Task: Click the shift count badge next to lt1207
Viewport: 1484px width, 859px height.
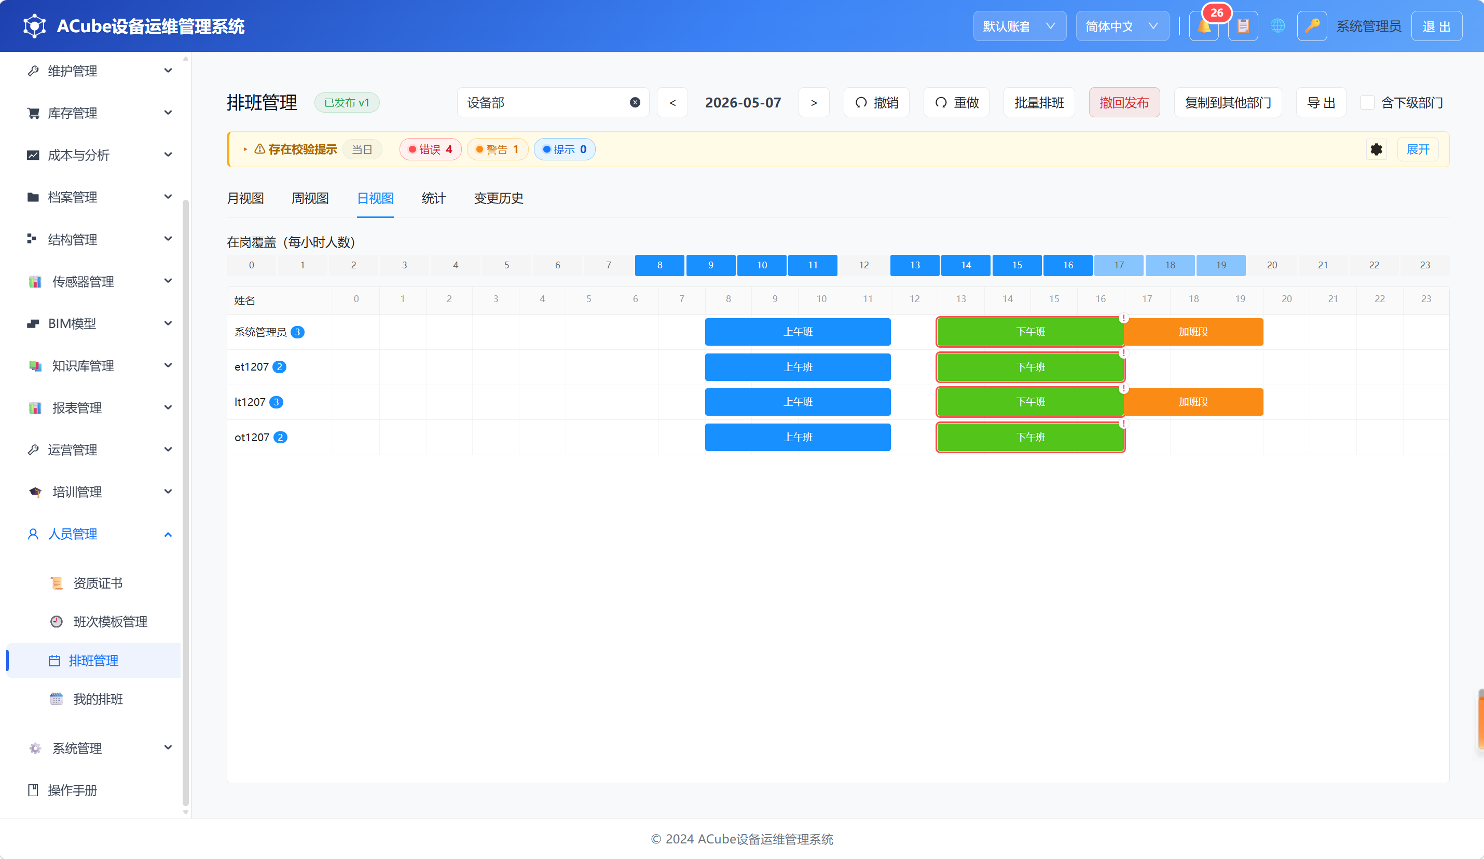Action: (x=276, y=402)
